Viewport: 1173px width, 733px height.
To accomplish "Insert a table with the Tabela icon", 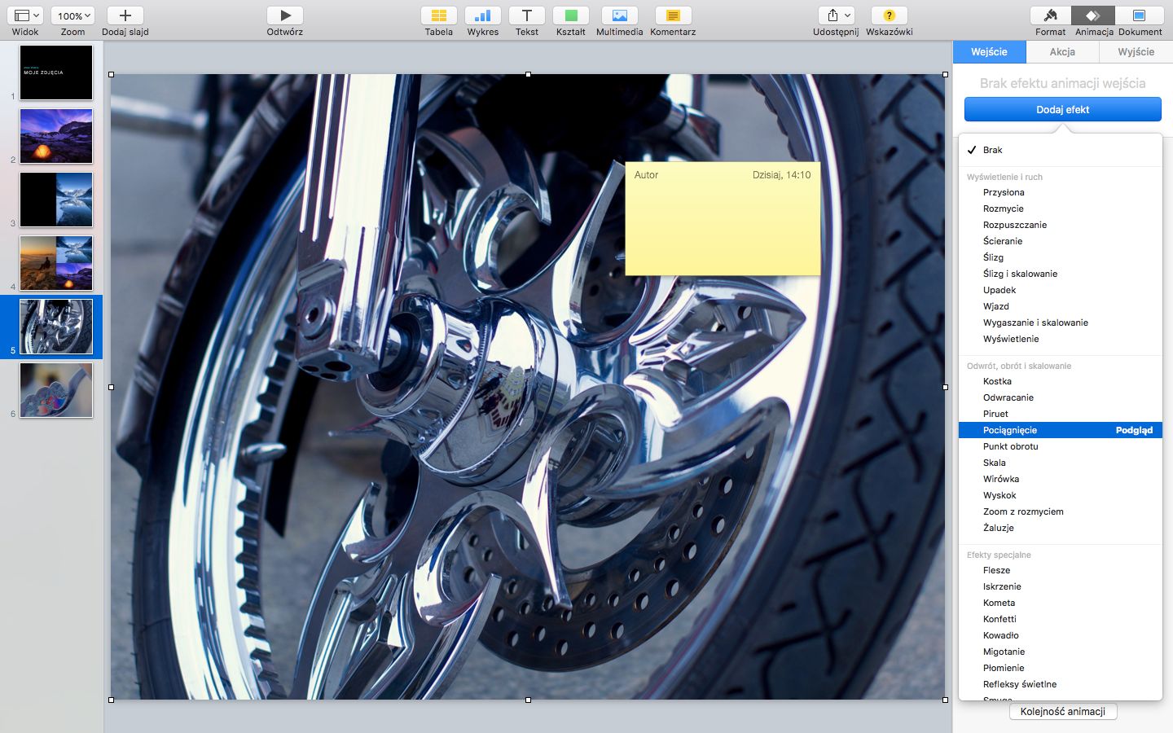I will click(438, 15).
